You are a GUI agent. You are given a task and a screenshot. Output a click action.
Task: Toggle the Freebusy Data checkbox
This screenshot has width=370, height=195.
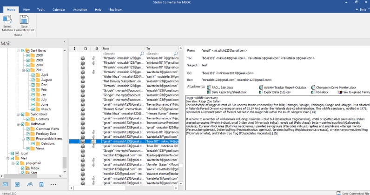(28, 134)
